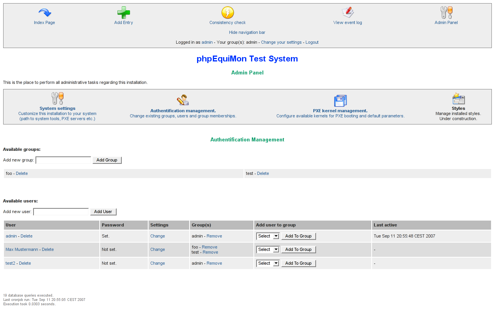Click the Admin Panel wrench icon in navigation bar

click(446, 13)
